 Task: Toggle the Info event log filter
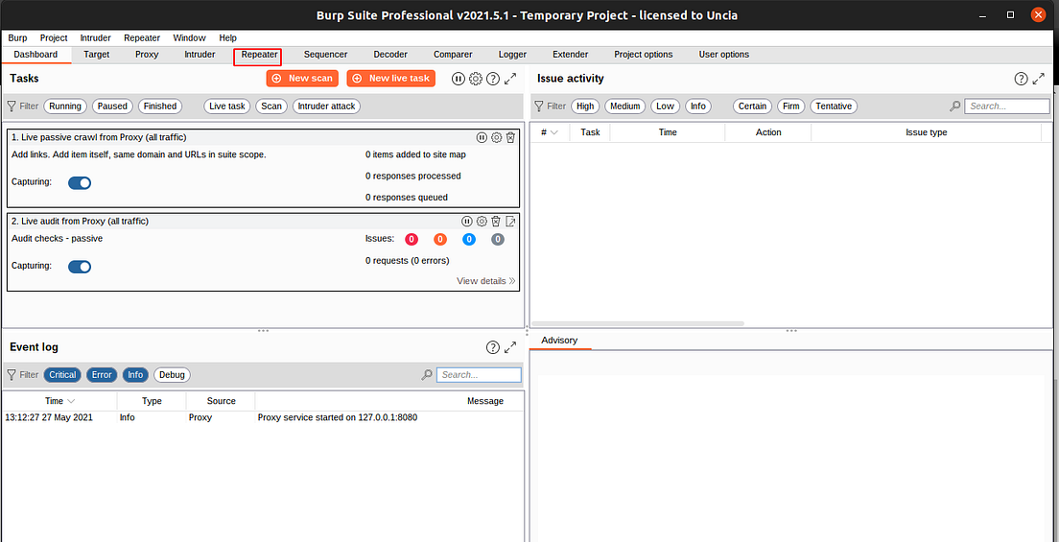pyautogui.click(x=135, y=374)
